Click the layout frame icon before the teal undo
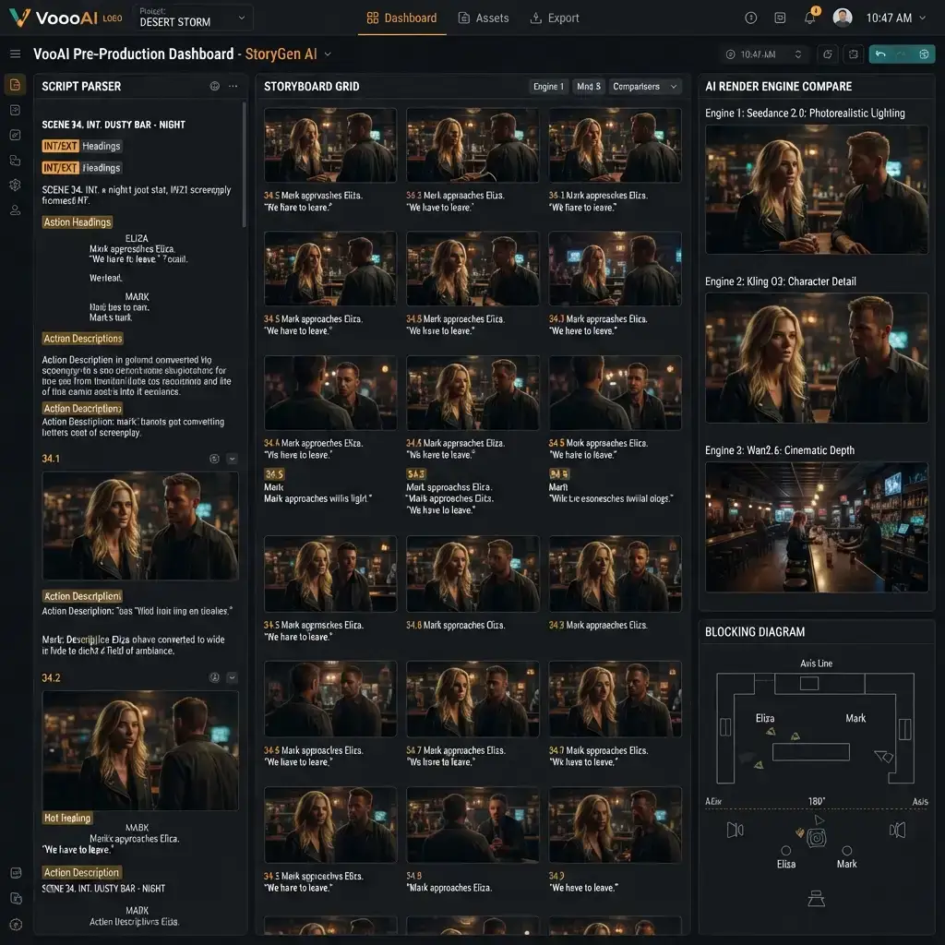This screenshot has height=945, width=945. tap(854, 54)
